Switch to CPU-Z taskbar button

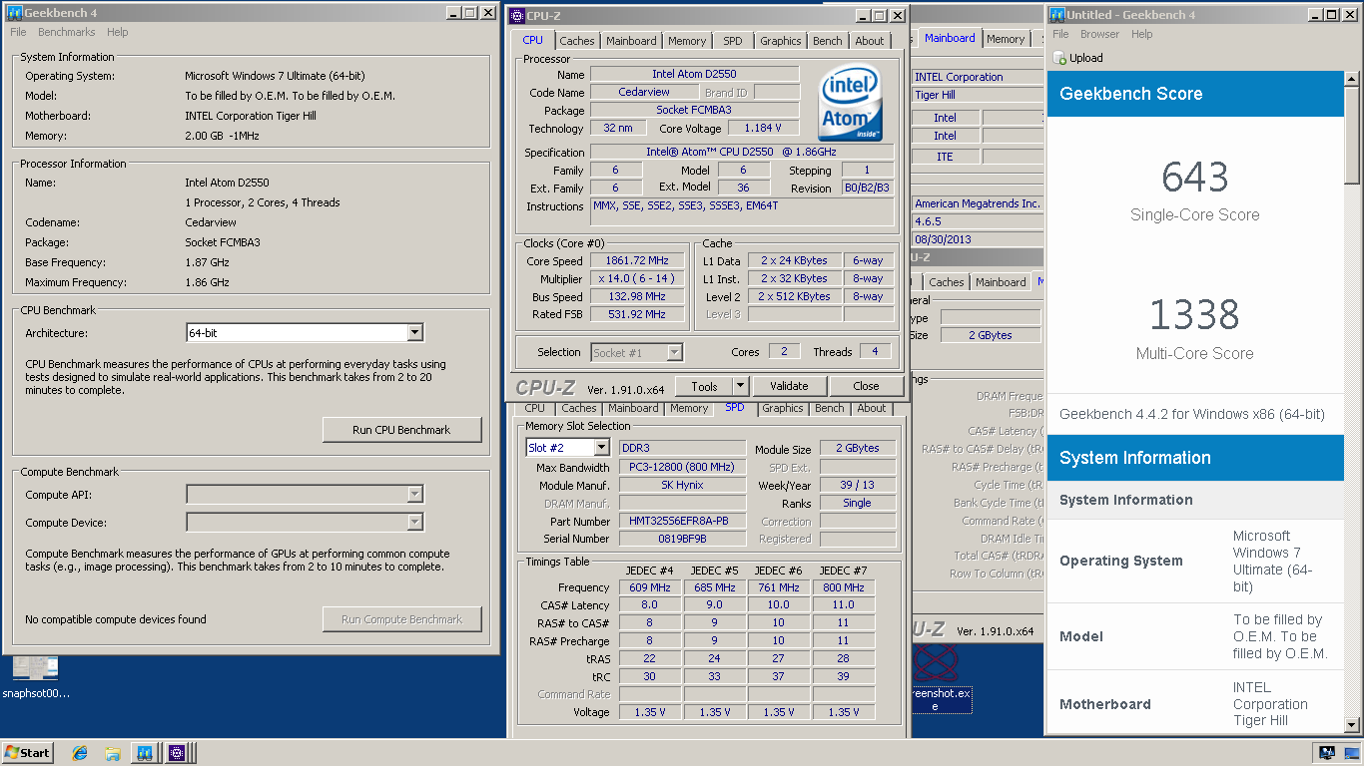[x=177, y=753]
